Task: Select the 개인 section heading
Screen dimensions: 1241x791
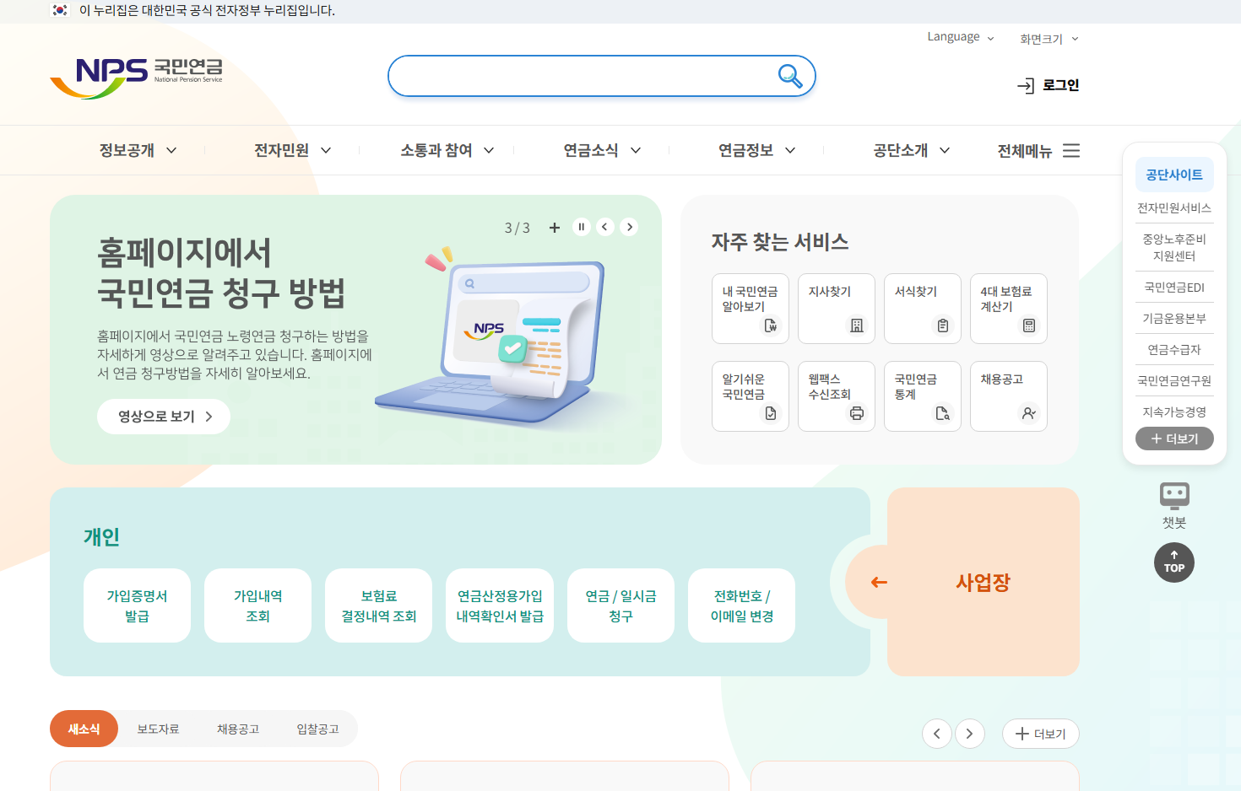Action: (x=101, y=537)
